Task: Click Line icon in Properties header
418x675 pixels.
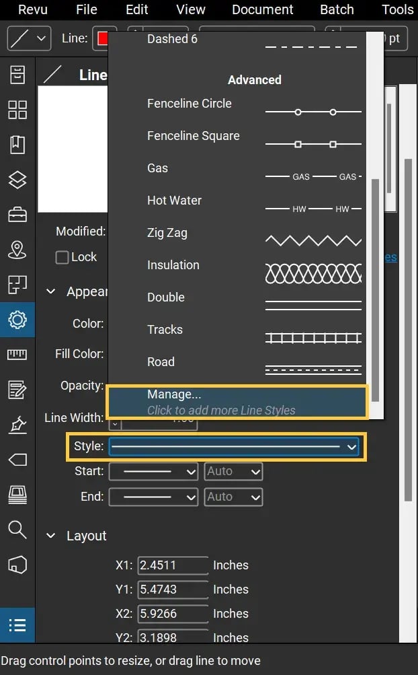Action: (52, 75)
